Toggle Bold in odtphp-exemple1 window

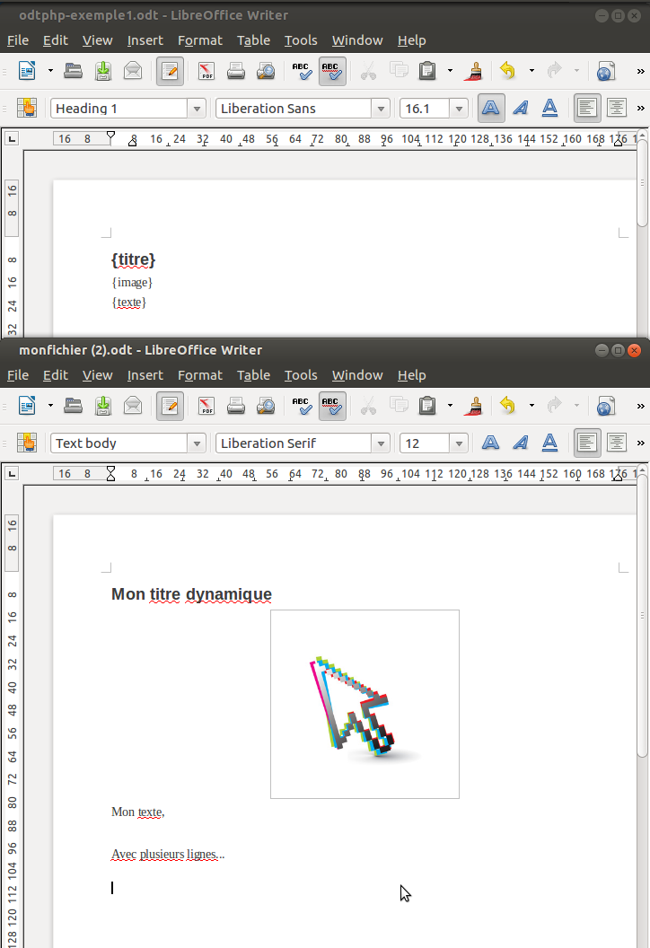pyautogui.click(x=491, y=109)
